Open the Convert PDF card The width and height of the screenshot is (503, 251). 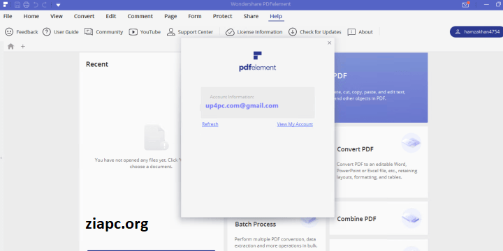tap(379, 162)
